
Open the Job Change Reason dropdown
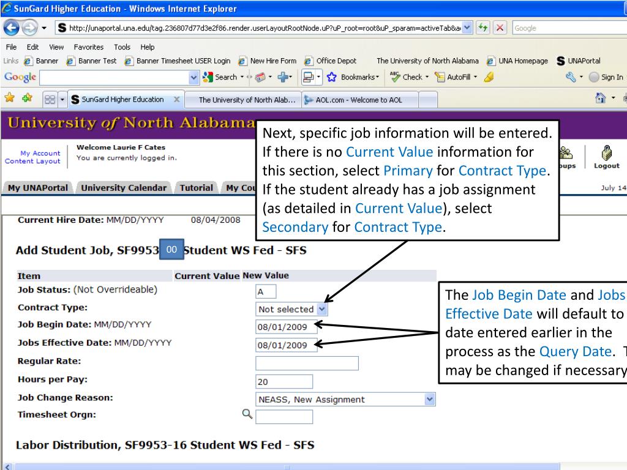coord(345,399)
